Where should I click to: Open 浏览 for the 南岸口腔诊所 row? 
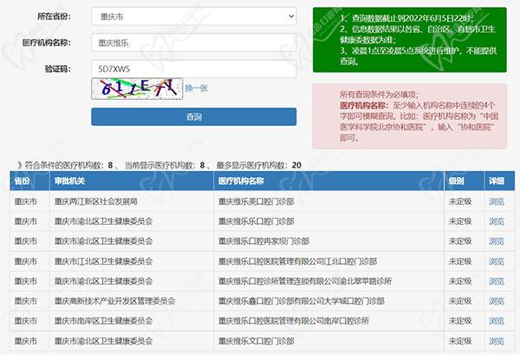coord(497,321)
